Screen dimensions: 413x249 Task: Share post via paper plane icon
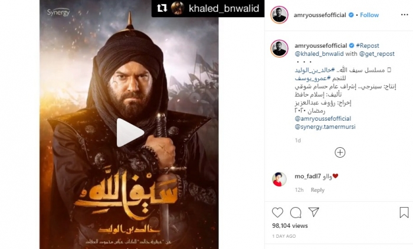[x=314, y=212]
